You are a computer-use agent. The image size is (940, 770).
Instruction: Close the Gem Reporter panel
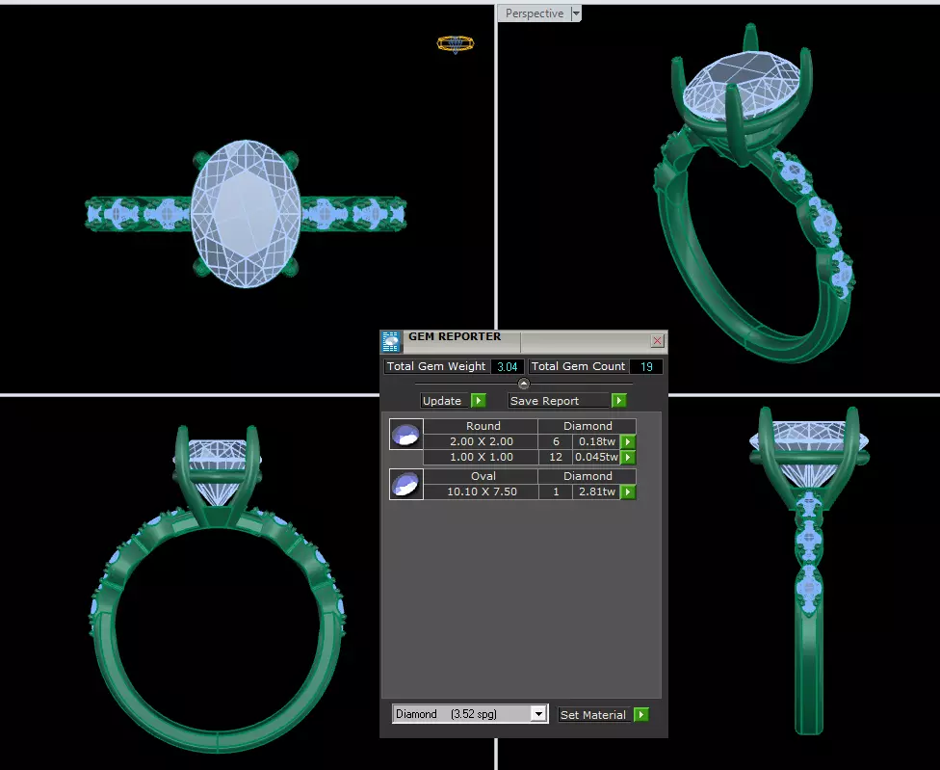point(657,340)
